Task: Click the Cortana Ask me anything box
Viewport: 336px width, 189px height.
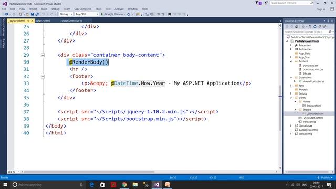Action: click(x=48, y=185)
